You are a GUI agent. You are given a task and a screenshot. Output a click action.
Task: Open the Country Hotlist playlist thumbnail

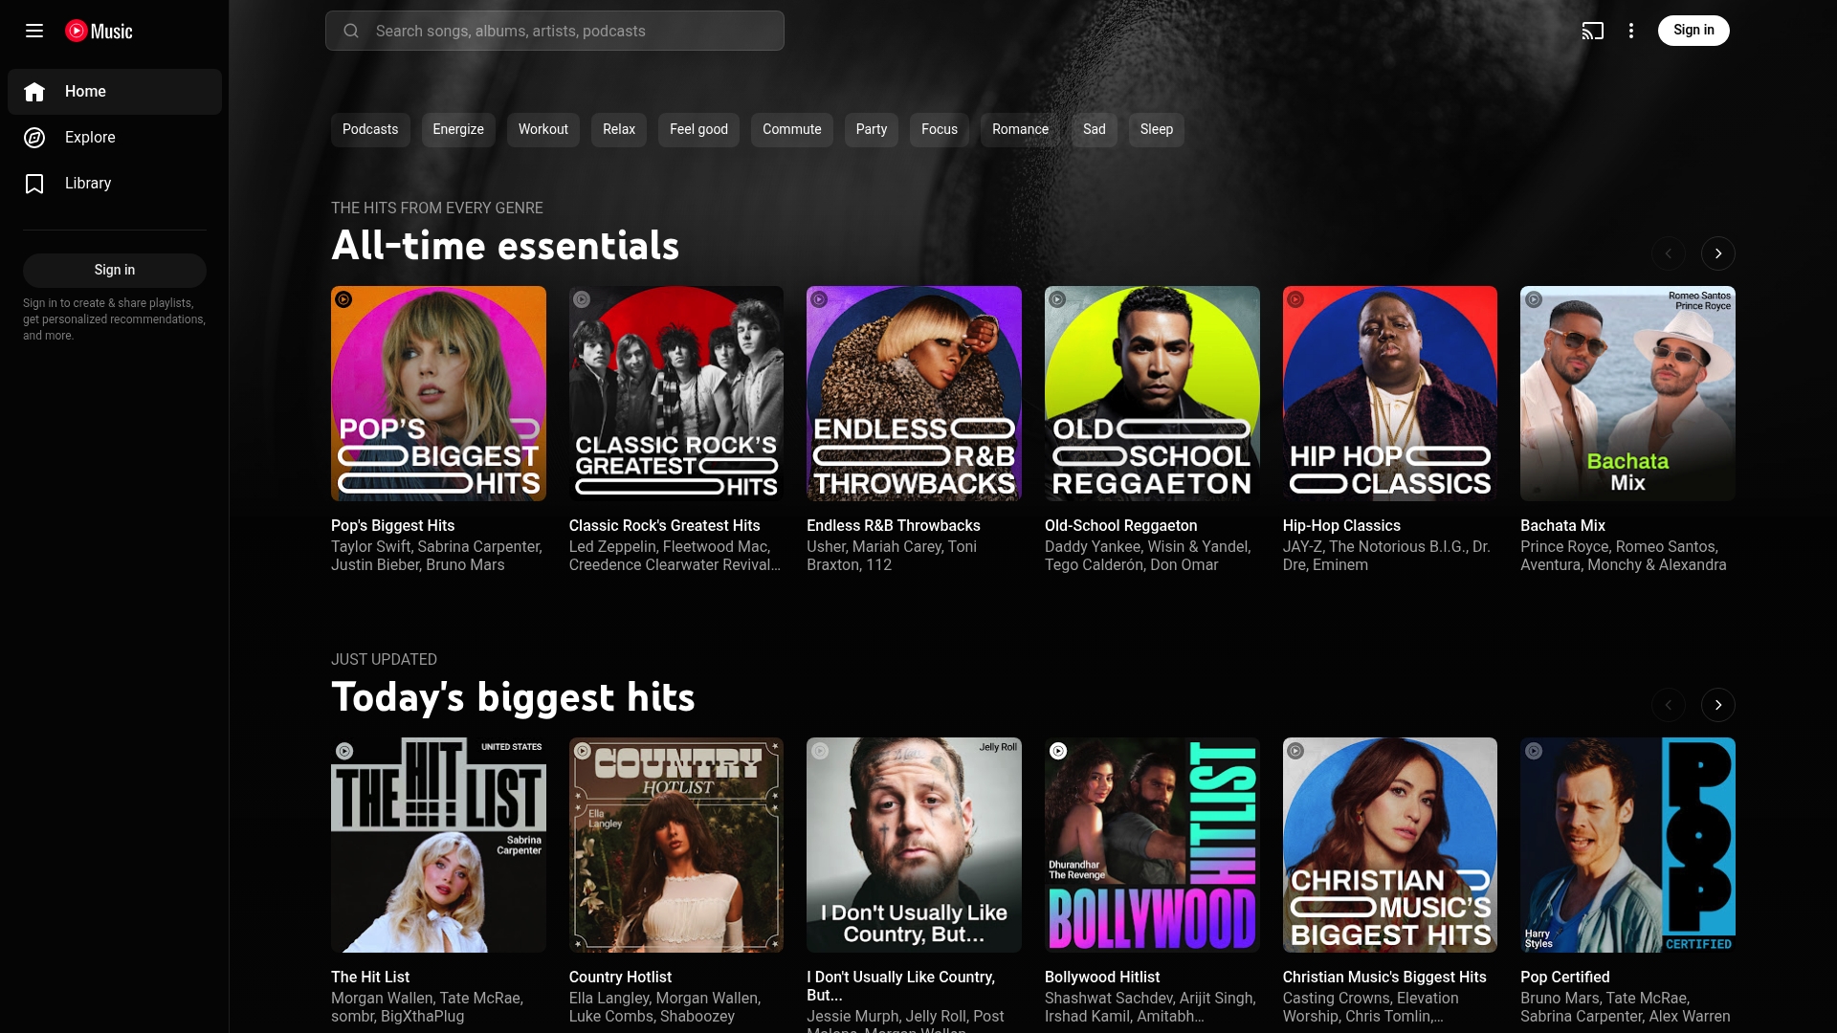675,845
